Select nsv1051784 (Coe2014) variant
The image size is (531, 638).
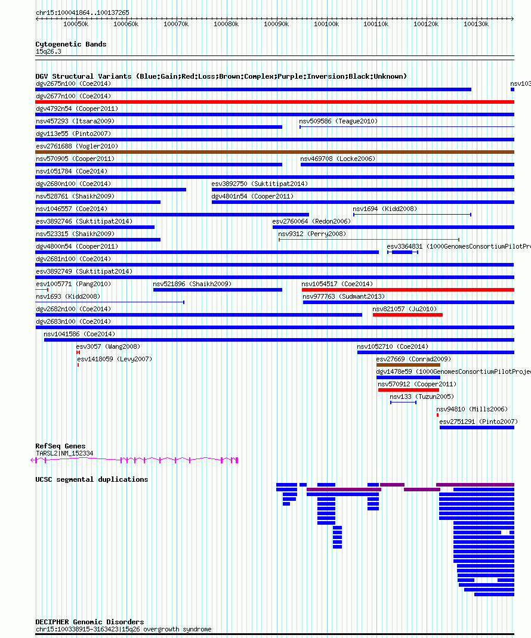(x=275, y=178)
